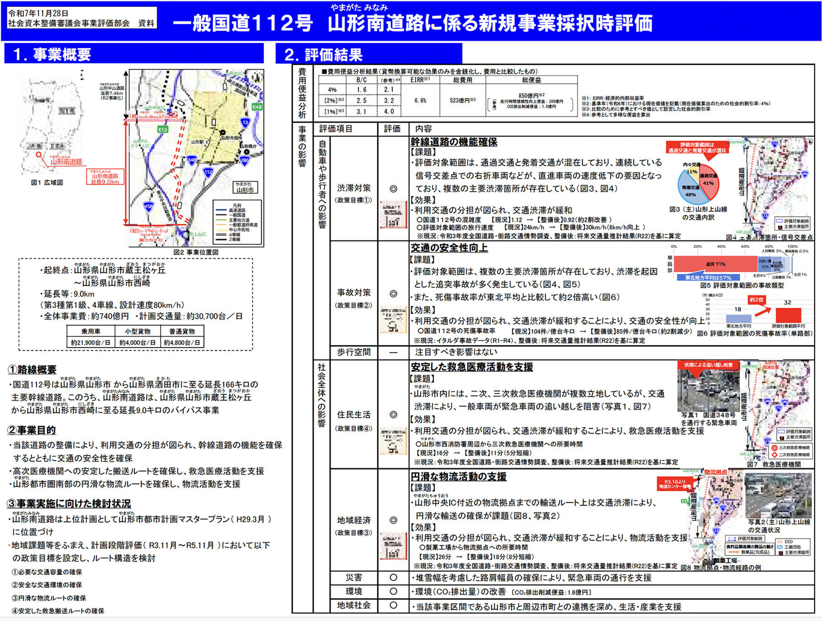Open the 幹線道路の機能確保 underlined heading

pos(453,142)
